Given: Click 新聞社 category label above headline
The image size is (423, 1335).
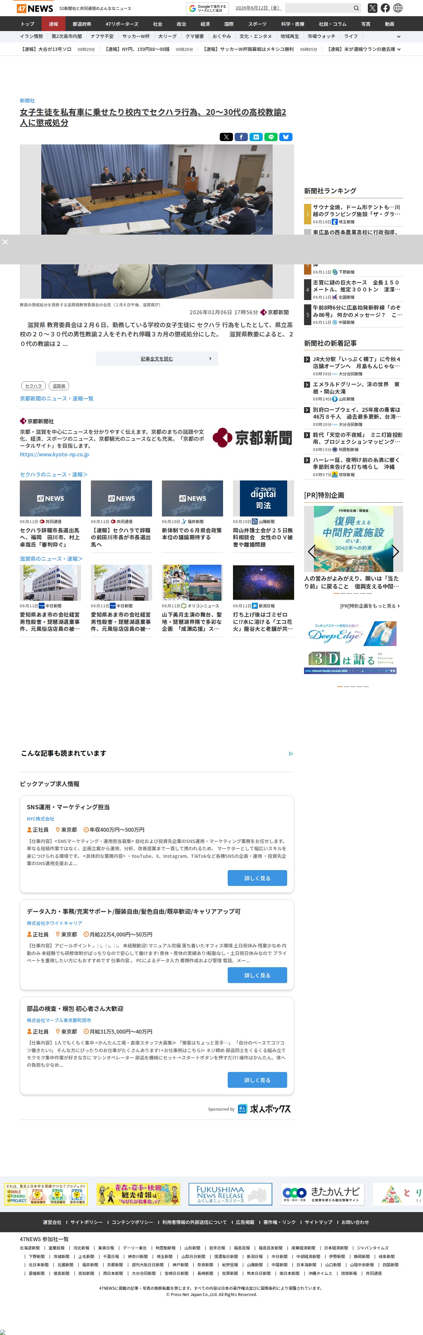Looking at the screenshot, I should coord(27,100).
